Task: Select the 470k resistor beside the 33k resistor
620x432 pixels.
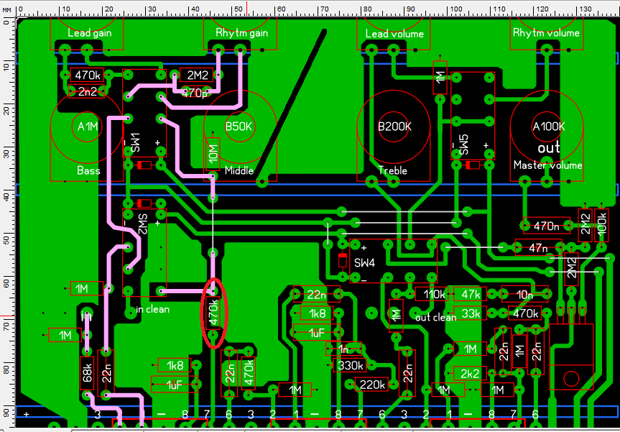Action: click(524, 313)
